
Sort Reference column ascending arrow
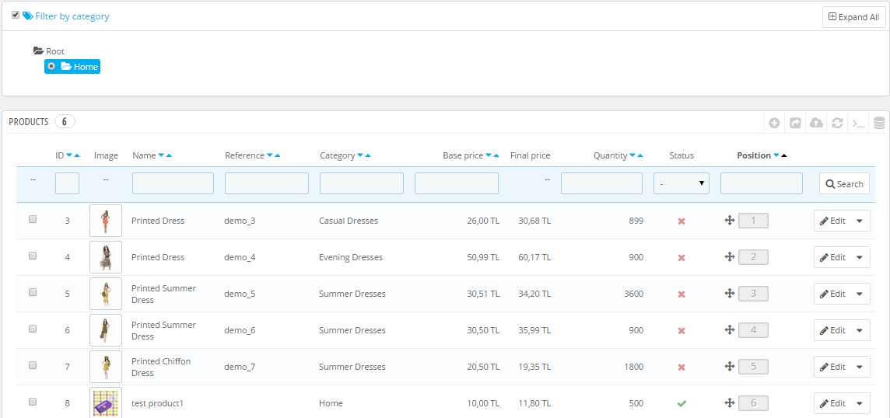[277, 155]
